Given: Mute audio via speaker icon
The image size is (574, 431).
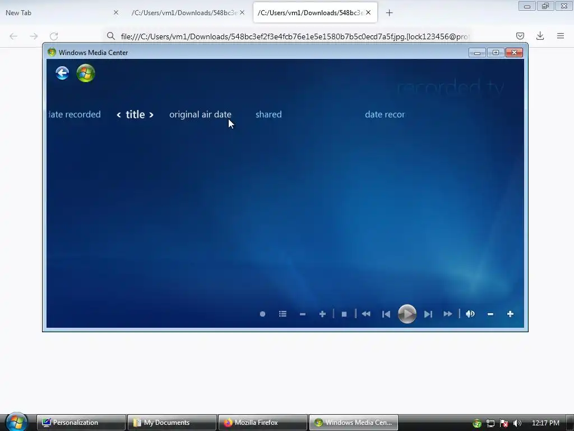Looking at the screenshot, I should 470,314.
